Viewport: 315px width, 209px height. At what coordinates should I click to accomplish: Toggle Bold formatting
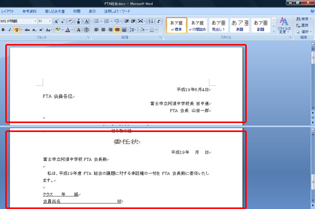(3, 30)
